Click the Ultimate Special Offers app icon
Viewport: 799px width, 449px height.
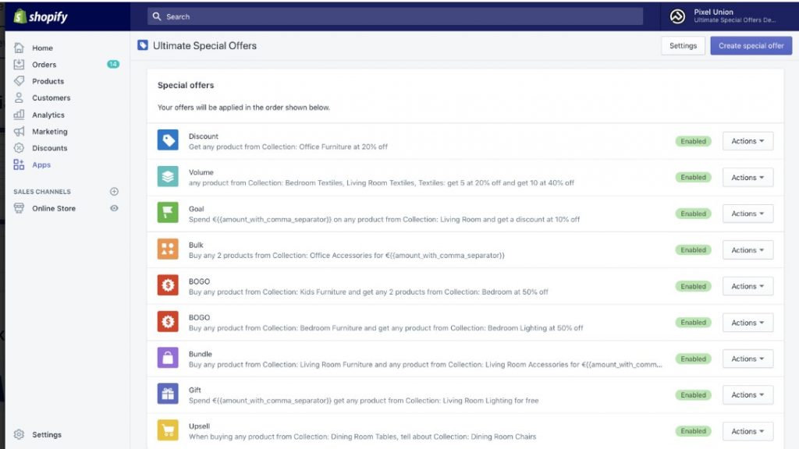coord(143,45)
